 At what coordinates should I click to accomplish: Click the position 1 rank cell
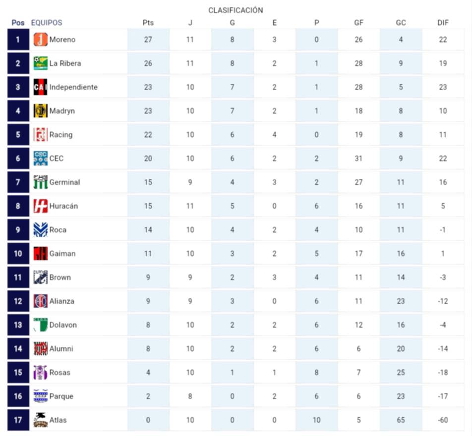pyautogui.click(x=18, y=40)
